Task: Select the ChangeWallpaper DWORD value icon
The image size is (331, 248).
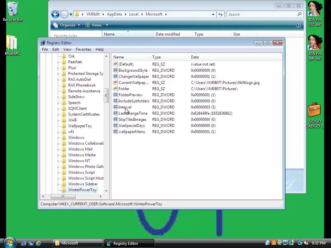Action: coord(115,76)
